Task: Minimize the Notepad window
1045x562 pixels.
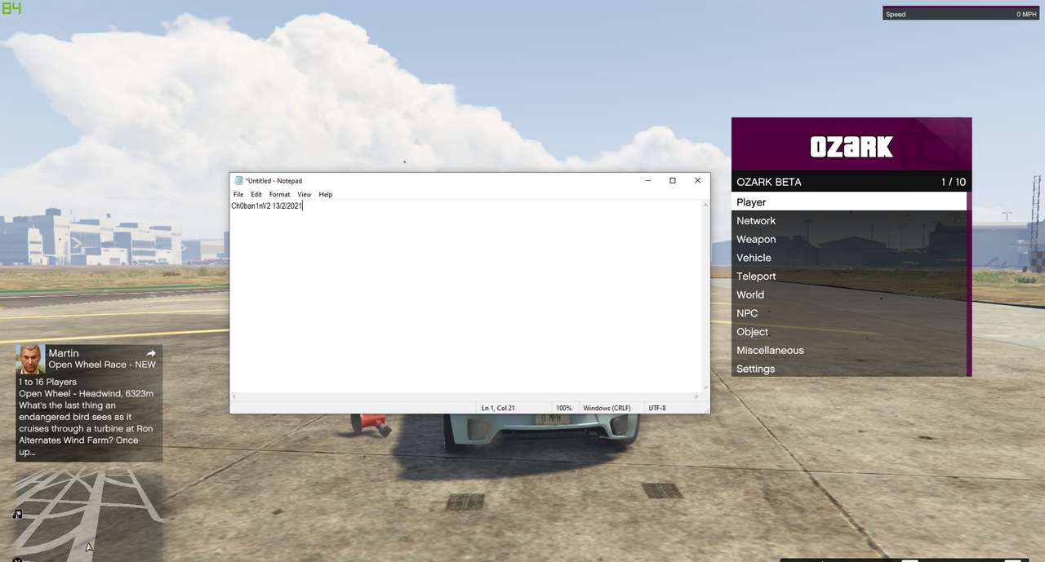Action: pos(647,180)
